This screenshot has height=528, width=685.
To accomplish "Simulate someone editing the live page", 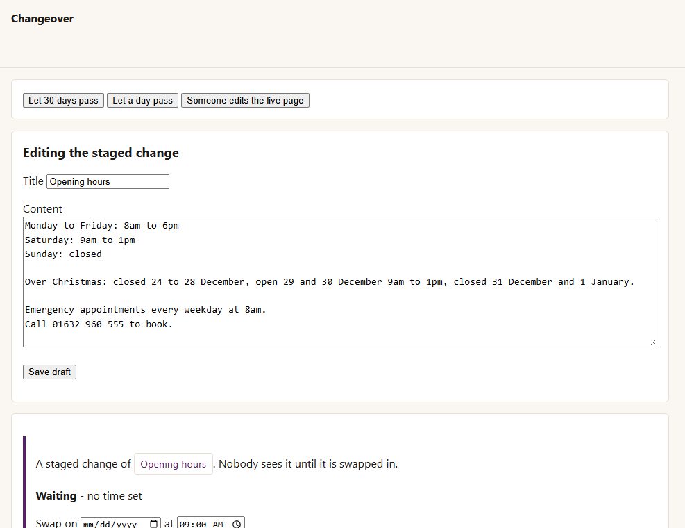I will (x=245, y=100).
